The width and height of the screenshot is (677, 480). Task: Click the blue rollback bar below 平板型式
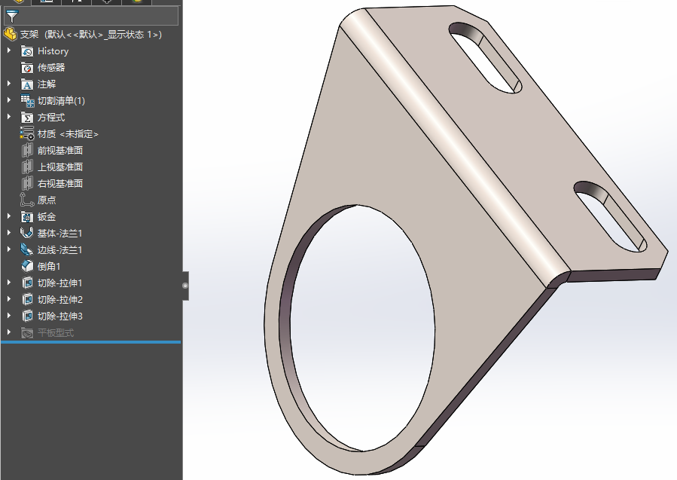[90, 342]
